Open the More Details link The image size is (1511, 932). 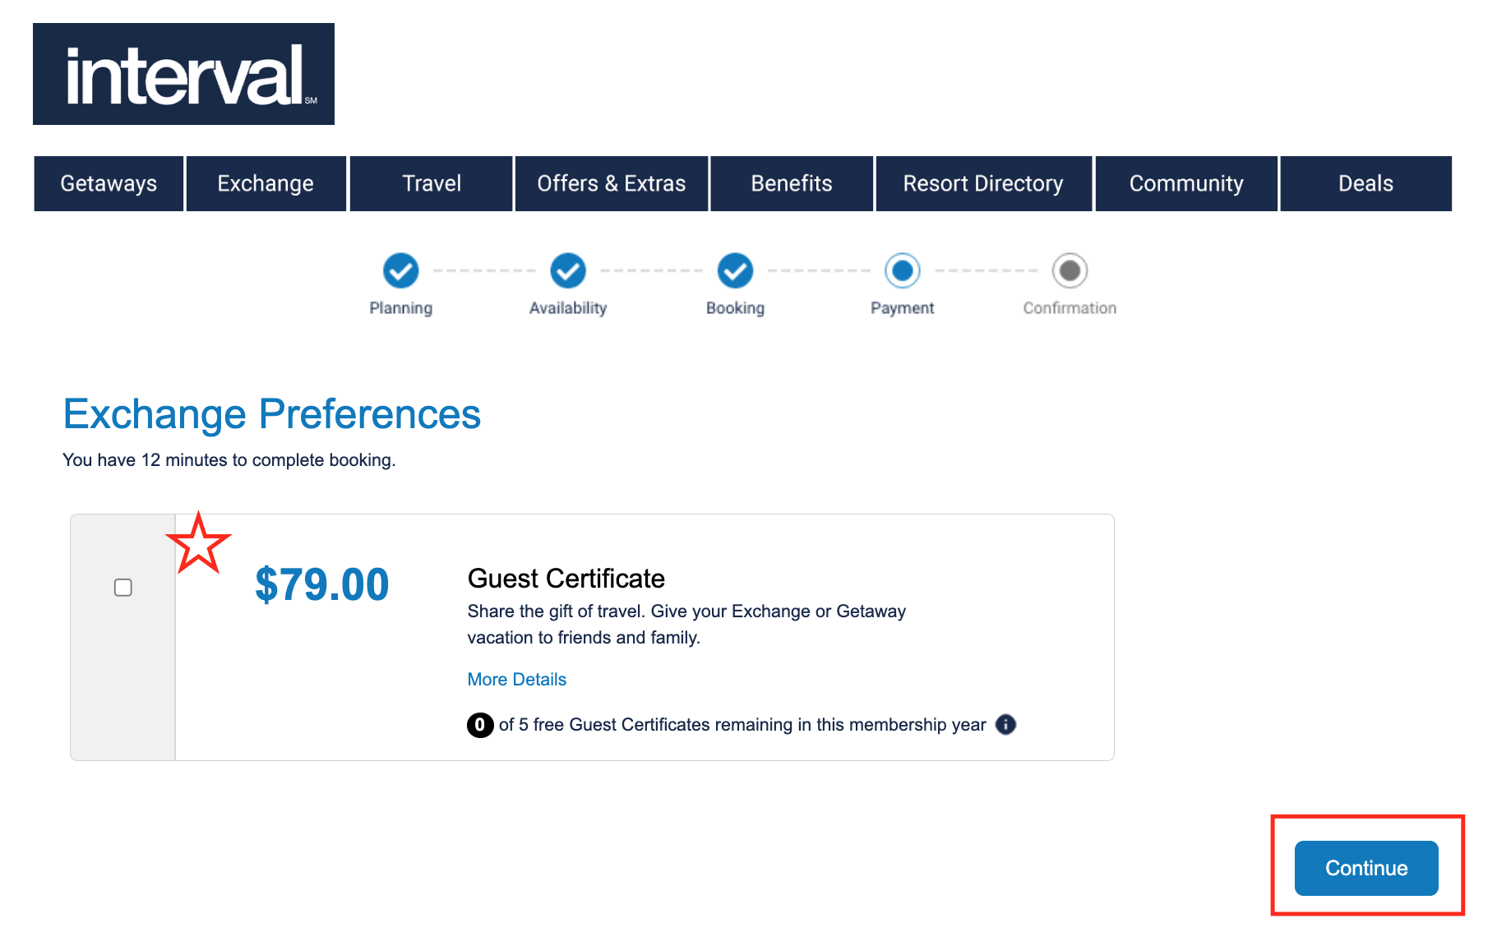[x=517, y=680]
